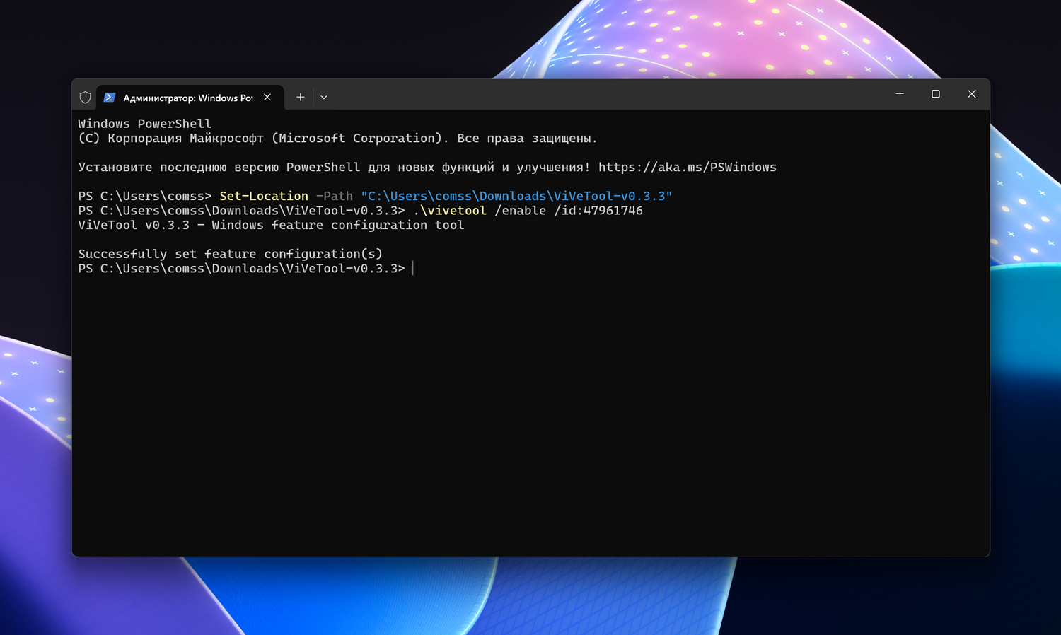Click the -Path parameter text
1061x635 pixels.
[335, 196]
